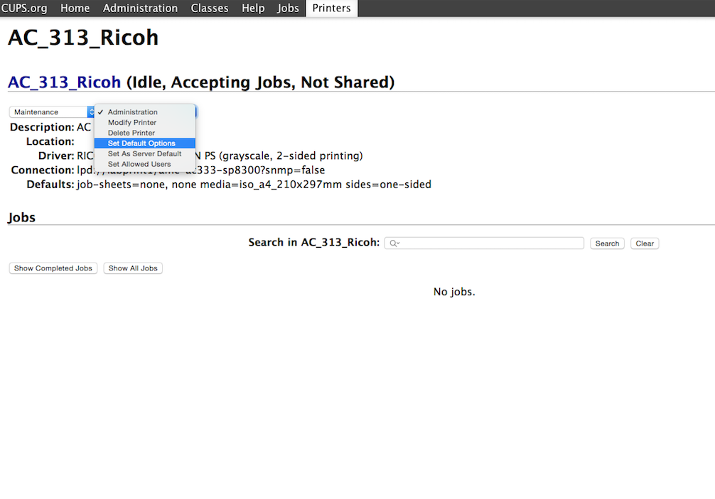The height and width of the screenshot is (499, 715).
Task: Click the 'Search in AC_313_Ricoh:' label
Action: click(x=313, y=242)
